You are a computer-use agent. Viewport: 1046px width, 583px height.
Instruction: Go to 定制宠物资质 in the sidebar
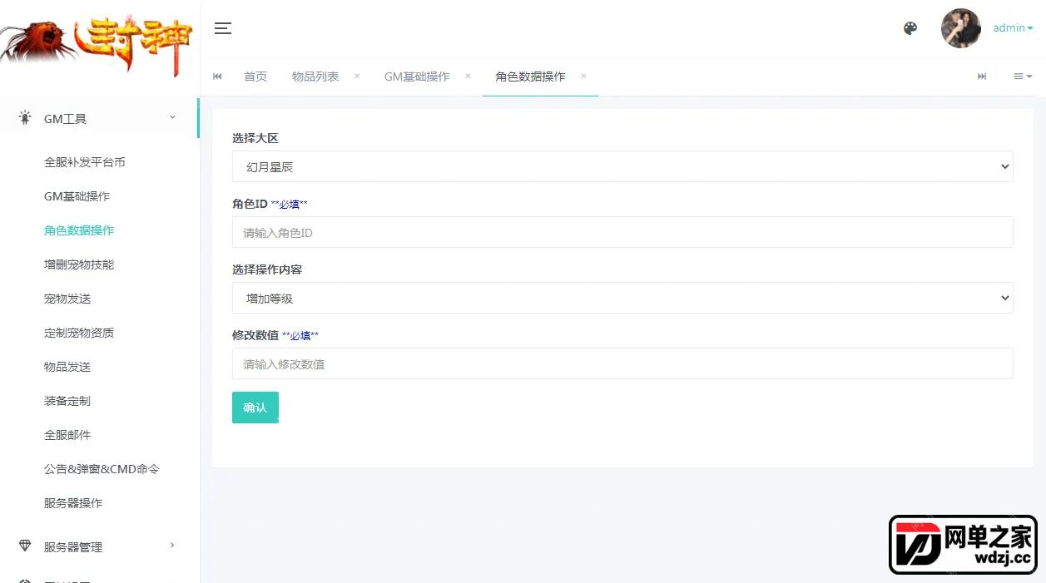tap(79, 333)
